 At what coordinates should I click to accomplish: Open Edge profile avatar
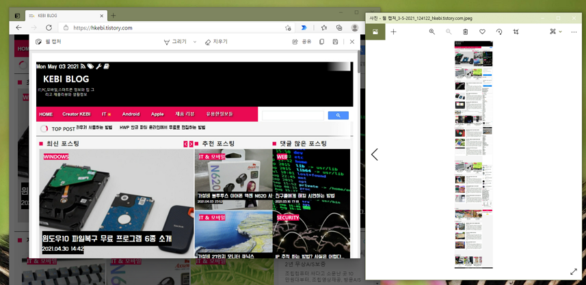click(355, 27)
